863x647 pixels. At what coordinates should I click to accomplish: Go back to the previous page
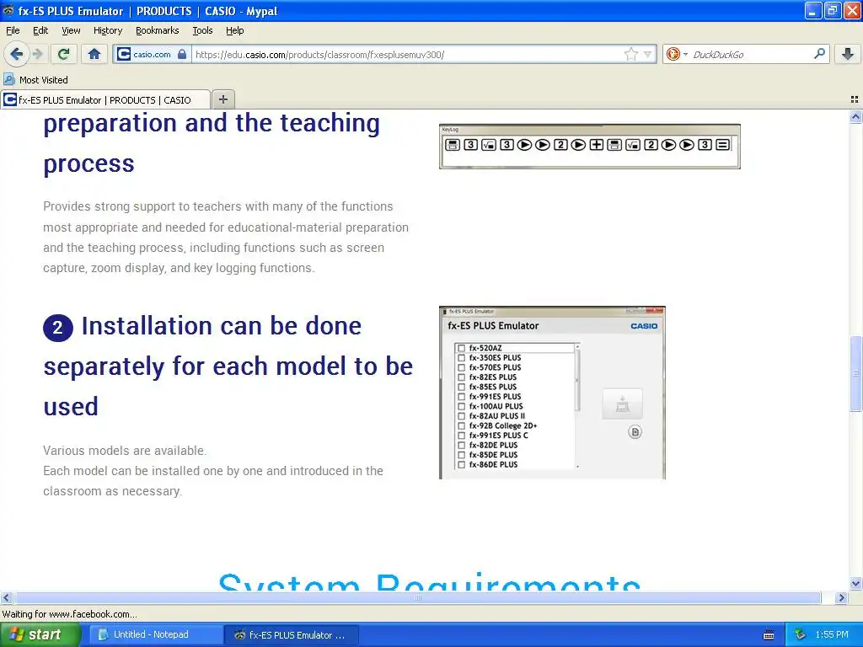(x=17, y=54)
